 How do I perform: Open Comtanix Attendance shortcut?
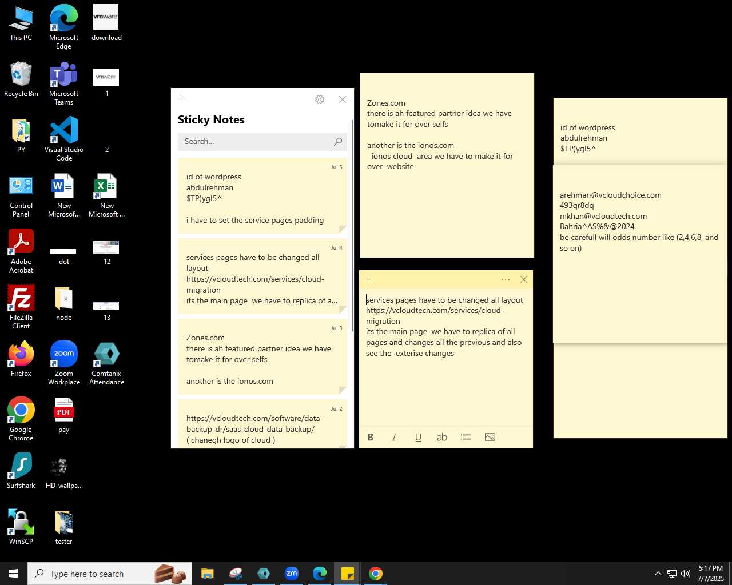(x=107, y=363)
